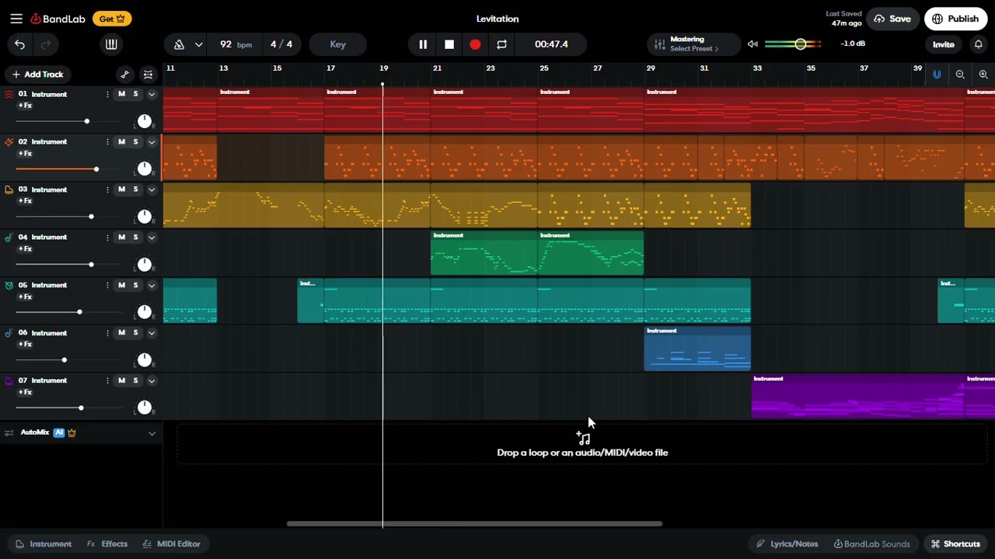Click the 00:47.4 time display

coord(551,44)
